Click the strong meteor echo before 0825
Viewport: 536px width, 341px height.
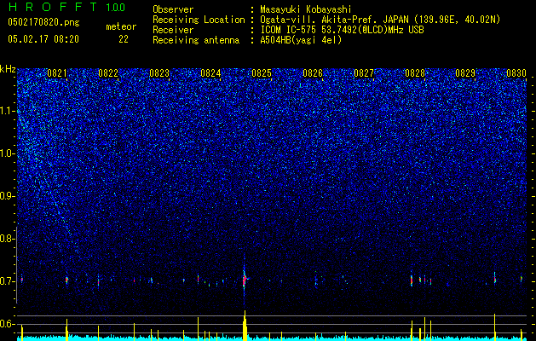245,279
